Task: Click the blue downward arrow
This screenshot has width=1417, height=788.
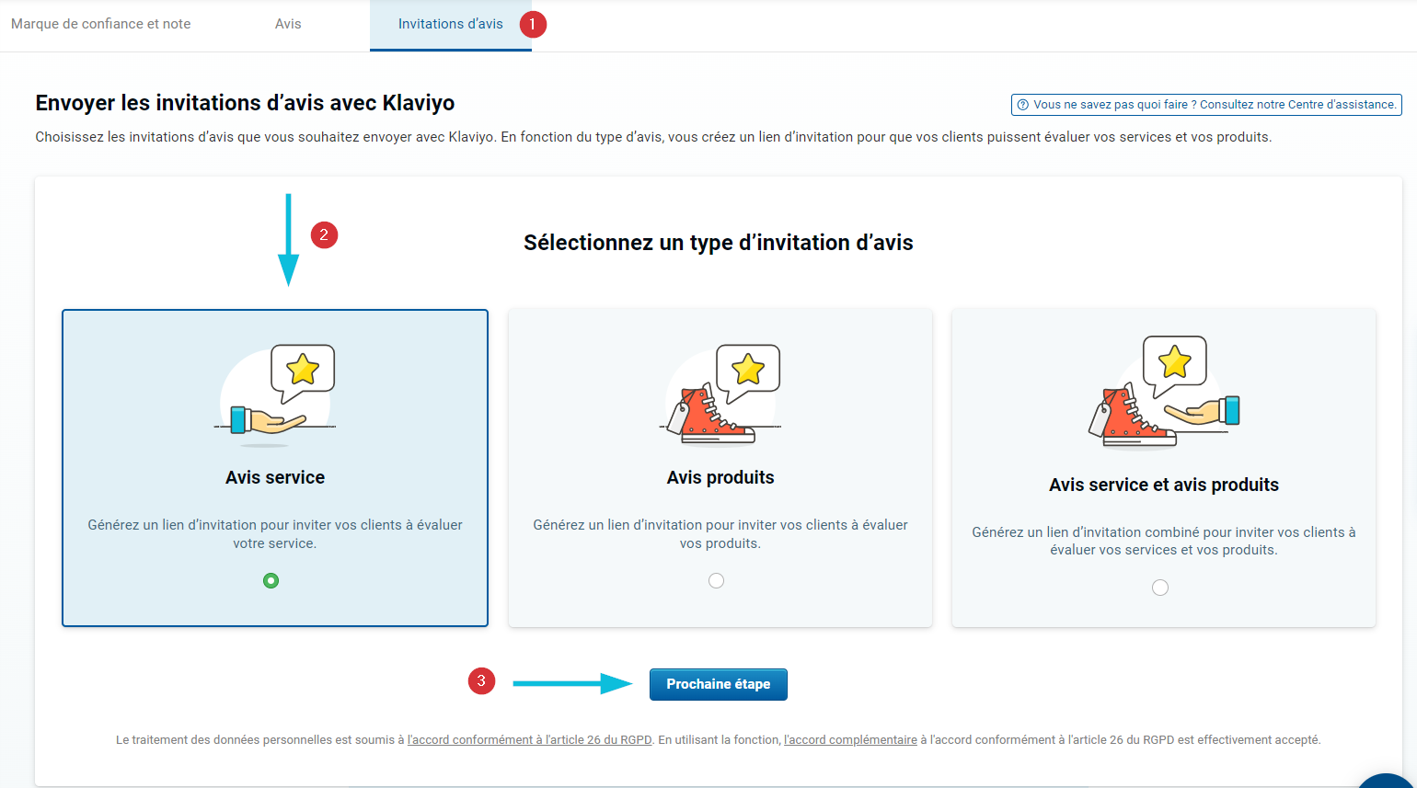Action: coord(288,239)
